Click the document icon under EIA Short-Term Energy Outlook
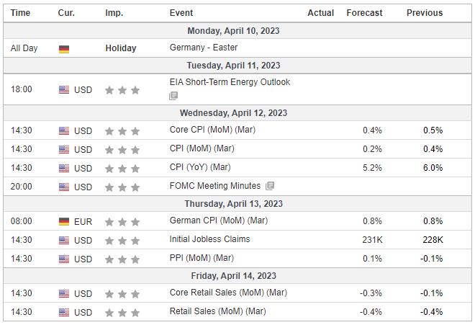This screenshot has height=325, width=475. 173,96
